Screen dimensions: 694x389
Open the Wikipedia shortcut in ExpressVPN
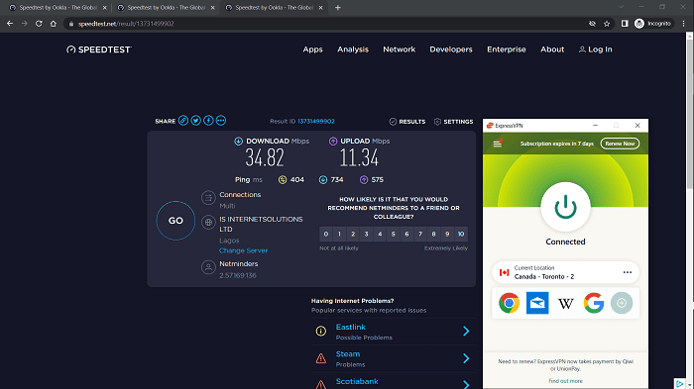coord(565,303)
